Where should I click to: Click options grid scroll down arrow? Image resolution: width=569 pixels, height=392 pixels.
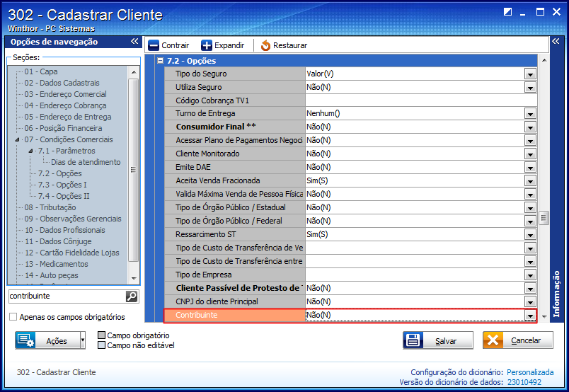[544, 316]
